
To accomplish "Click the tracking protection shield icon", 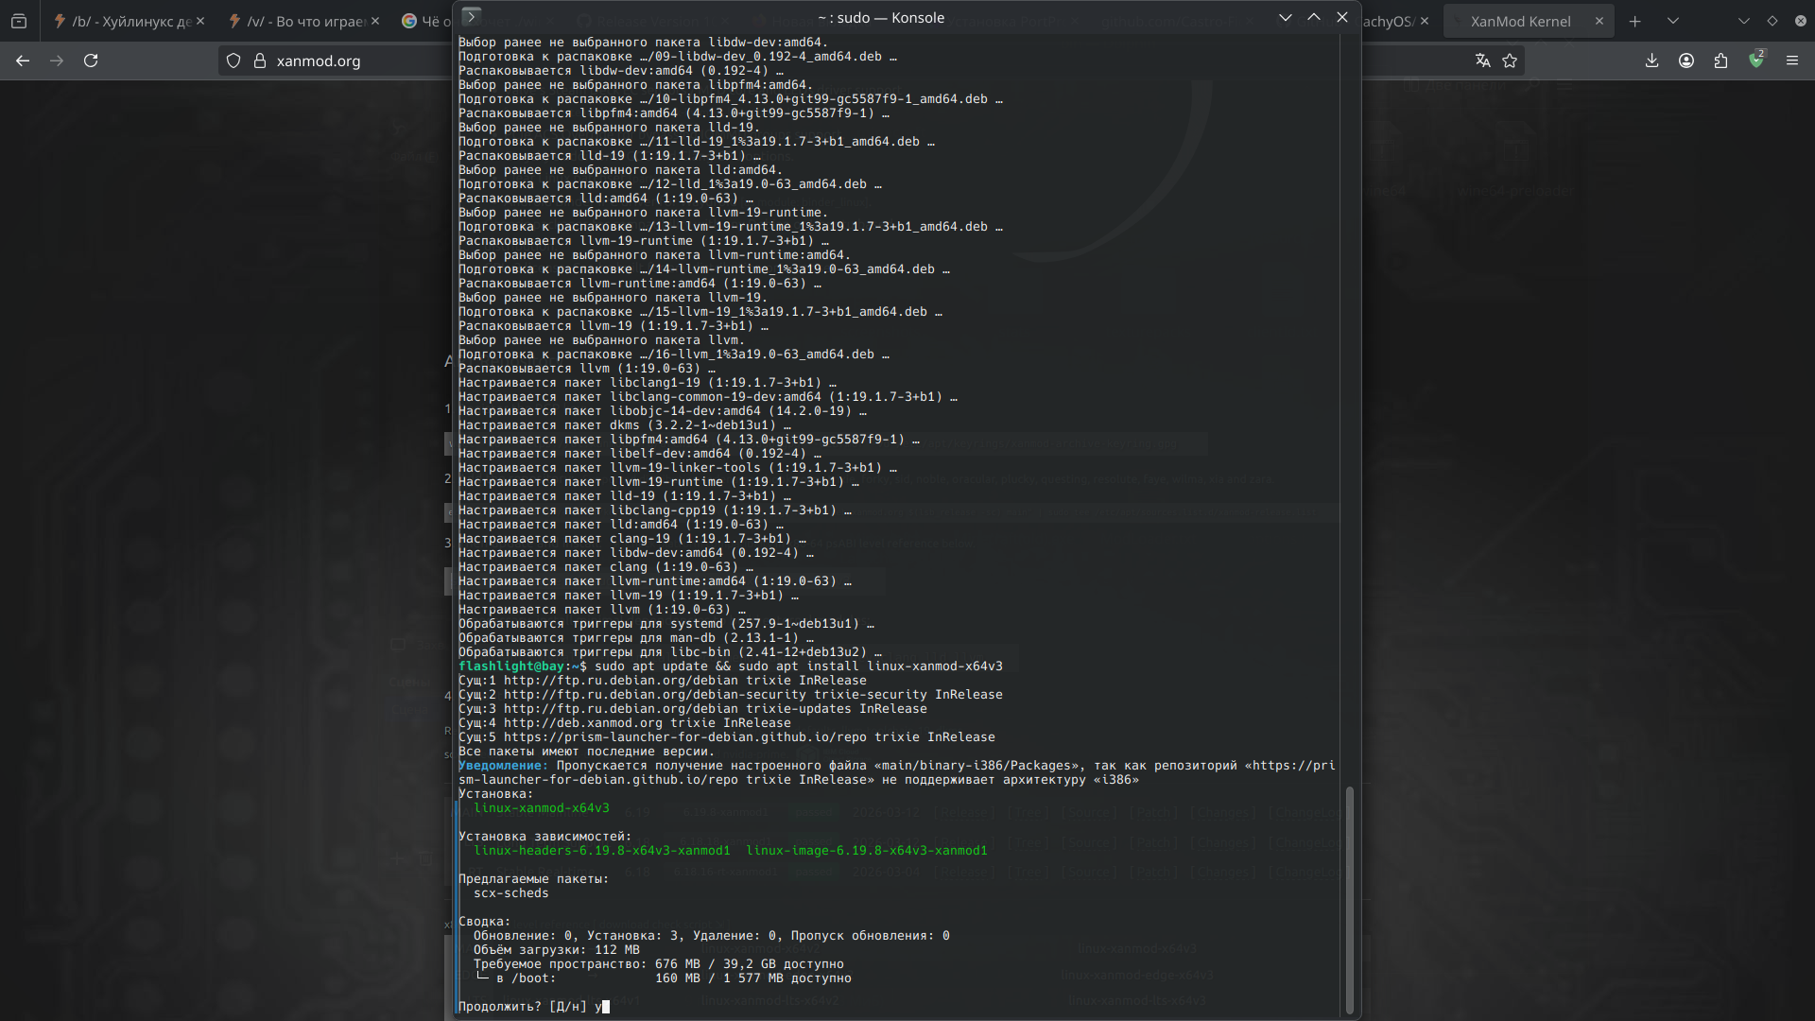I will 233,61.
